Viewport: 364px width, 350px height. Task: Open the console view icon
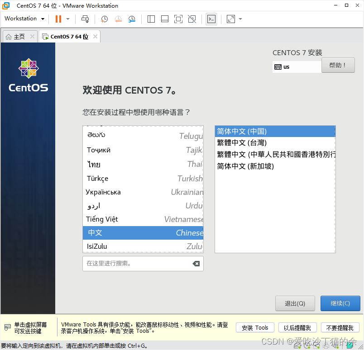tap(211, 19)
